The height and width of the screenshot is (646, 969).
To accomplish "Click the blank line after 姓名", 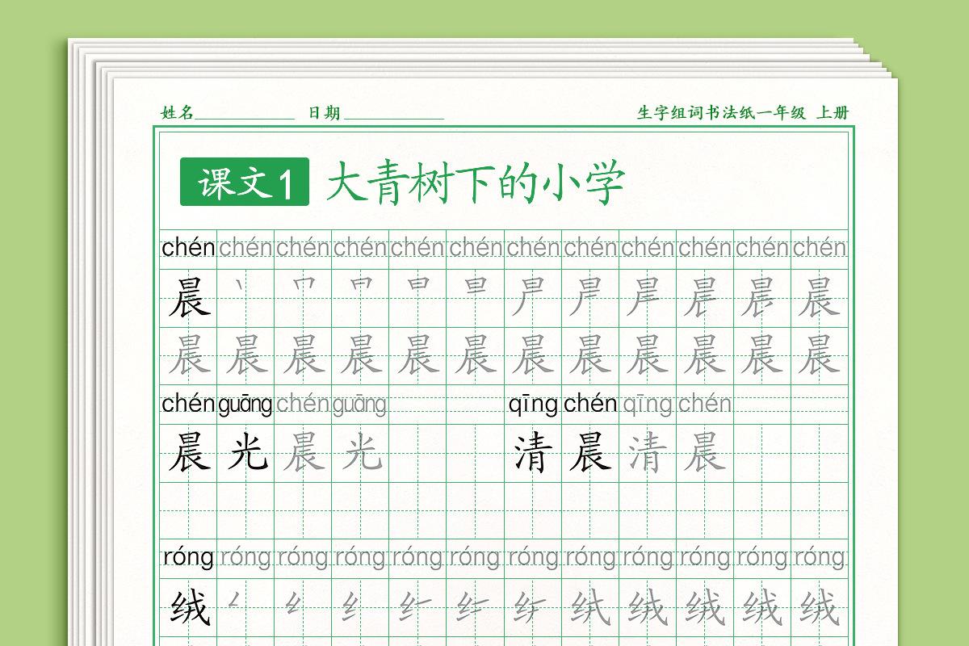I will (245, 115).
